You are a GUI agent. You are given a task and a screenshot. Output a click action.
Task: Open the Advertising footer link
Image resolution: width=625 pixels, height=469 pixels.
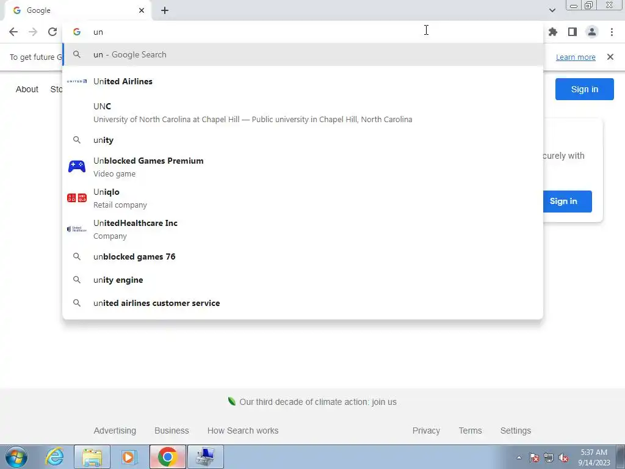pos(115,431)
